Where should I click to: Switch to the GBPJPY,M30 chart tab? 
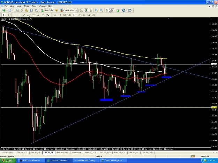[22, 153]
